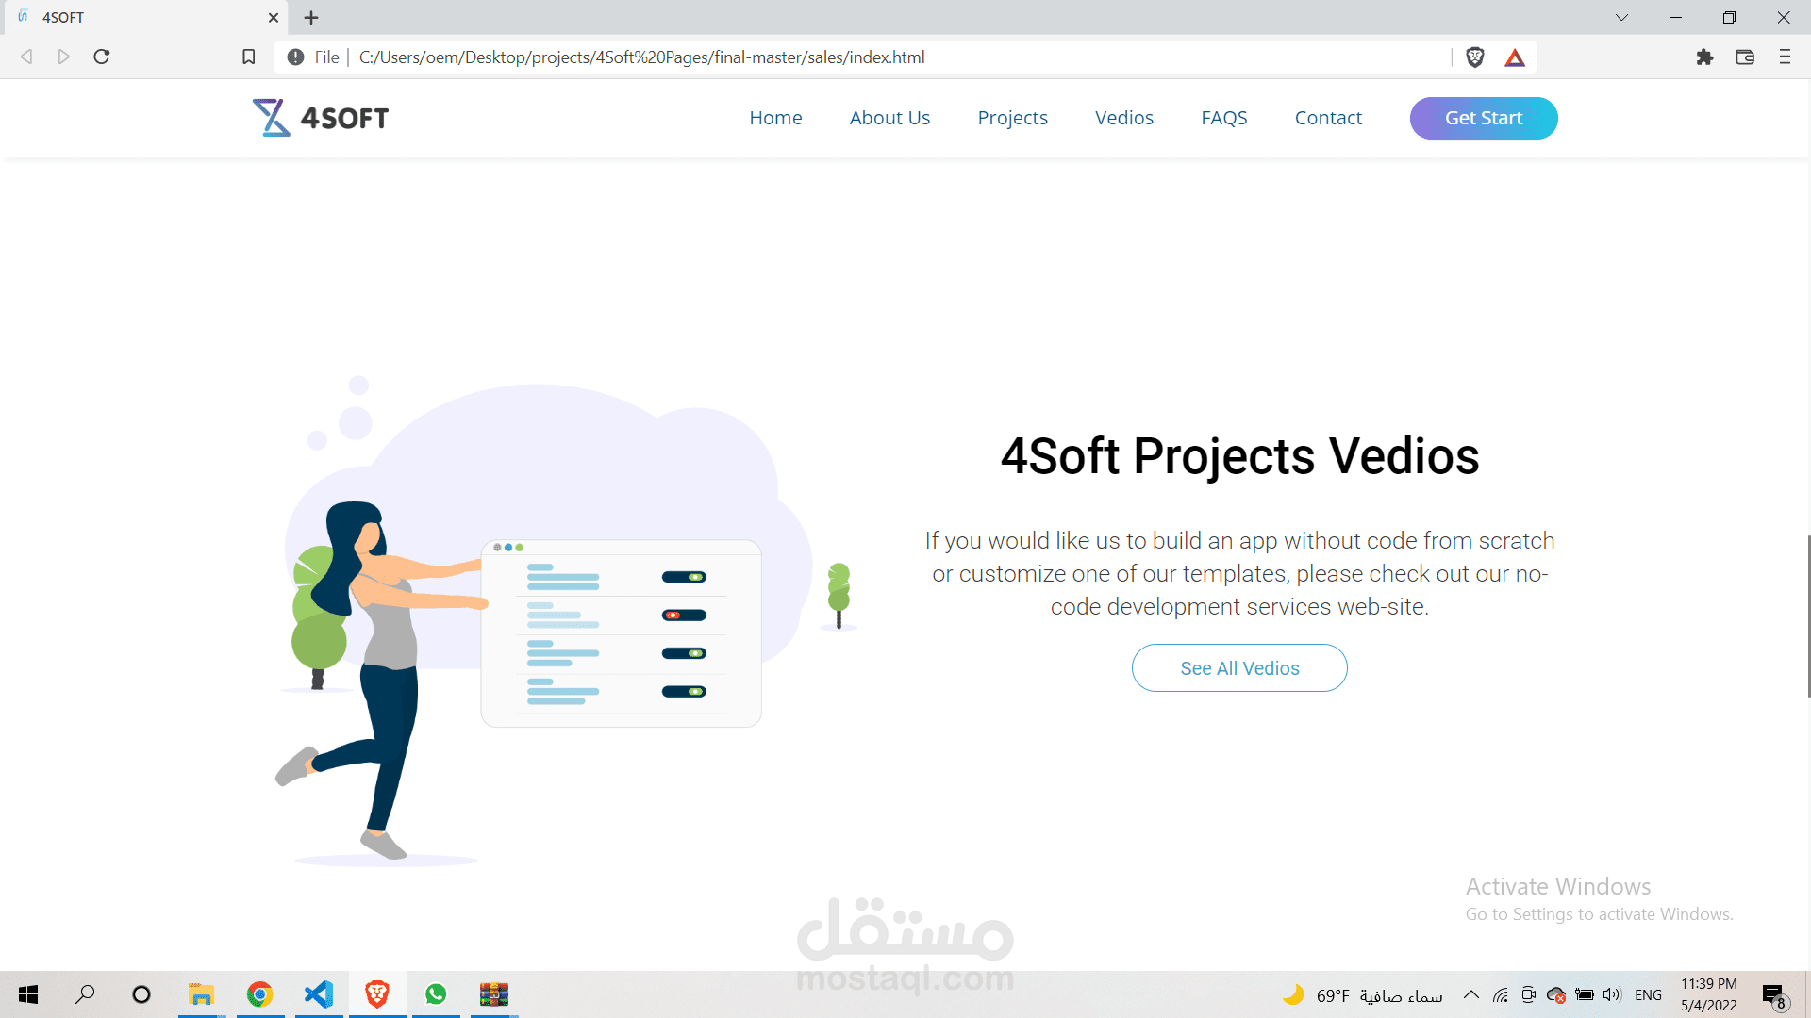Go to the Projects nav item

[1012, 118]
